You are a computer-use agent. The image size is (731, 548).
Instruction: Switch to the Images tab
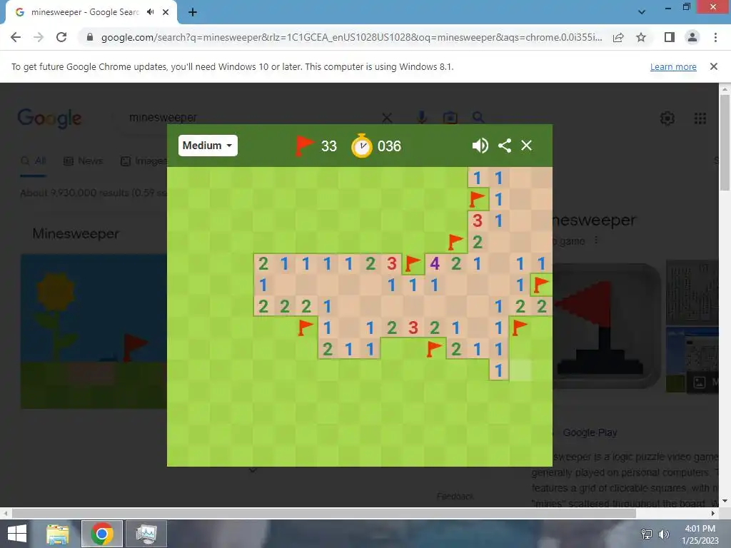pyautogui.click(x=143, y=161)
